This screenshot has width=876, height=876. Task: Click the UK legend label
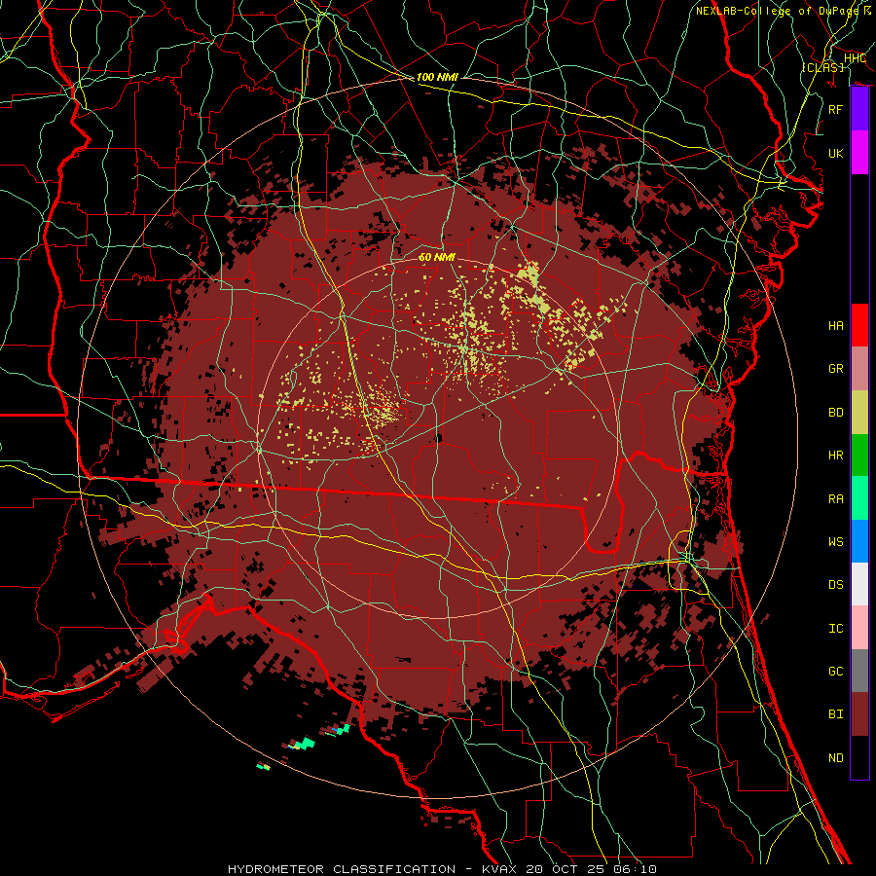(x=835, y=153)
